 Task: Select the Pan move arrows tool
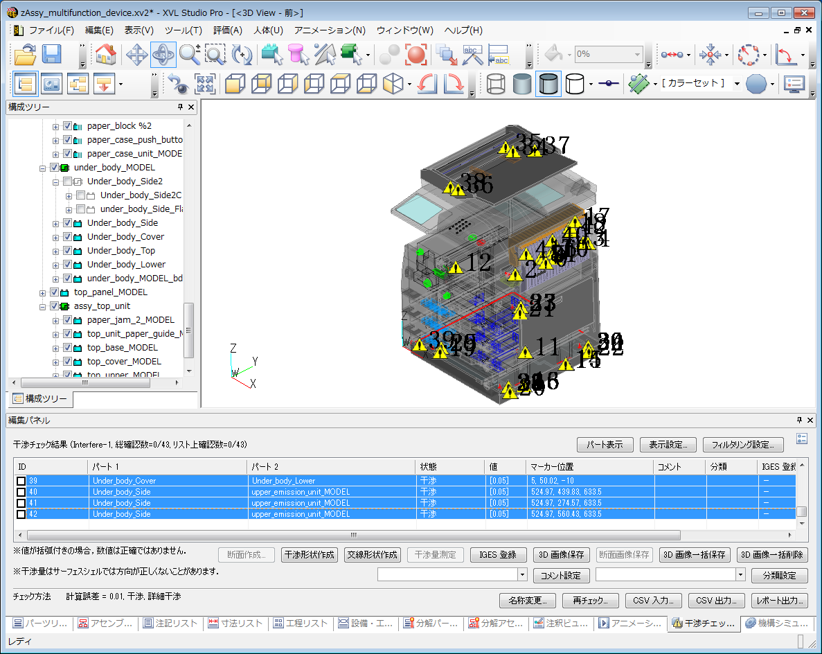(136, 55)
